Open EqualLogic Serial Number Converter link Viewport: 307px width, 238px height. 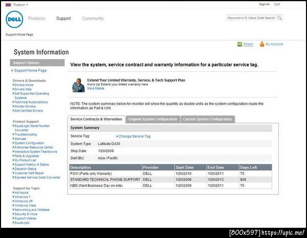point(32,128)
